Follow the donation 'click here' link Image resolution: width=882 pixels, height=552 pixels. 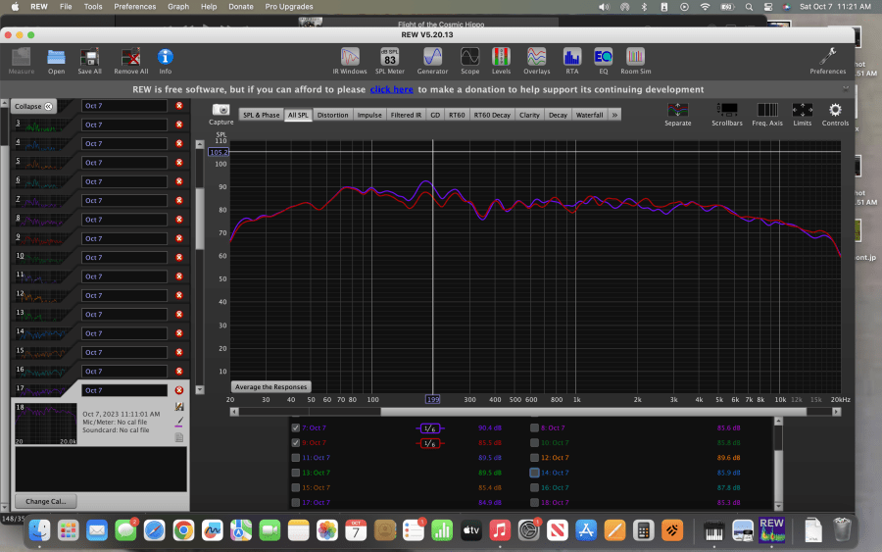[x=391, y=89]
